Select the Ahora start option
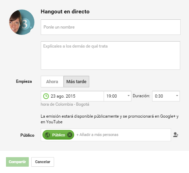 click(x=52, y=82)
